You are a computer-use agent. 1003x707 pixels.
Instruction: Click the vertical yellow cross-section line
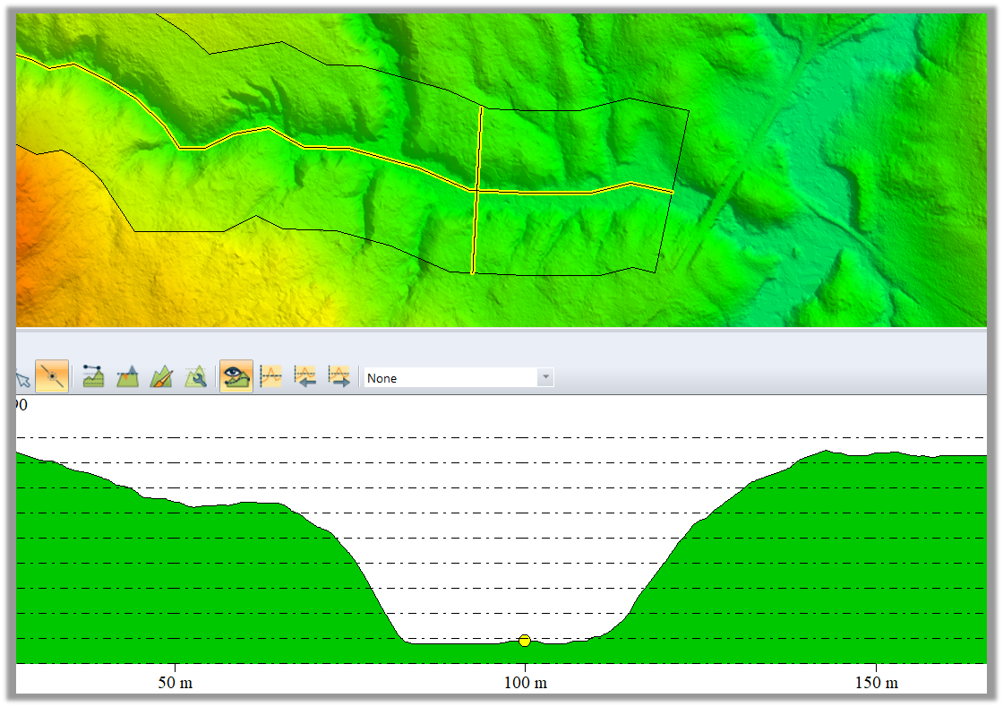[477, 191]
